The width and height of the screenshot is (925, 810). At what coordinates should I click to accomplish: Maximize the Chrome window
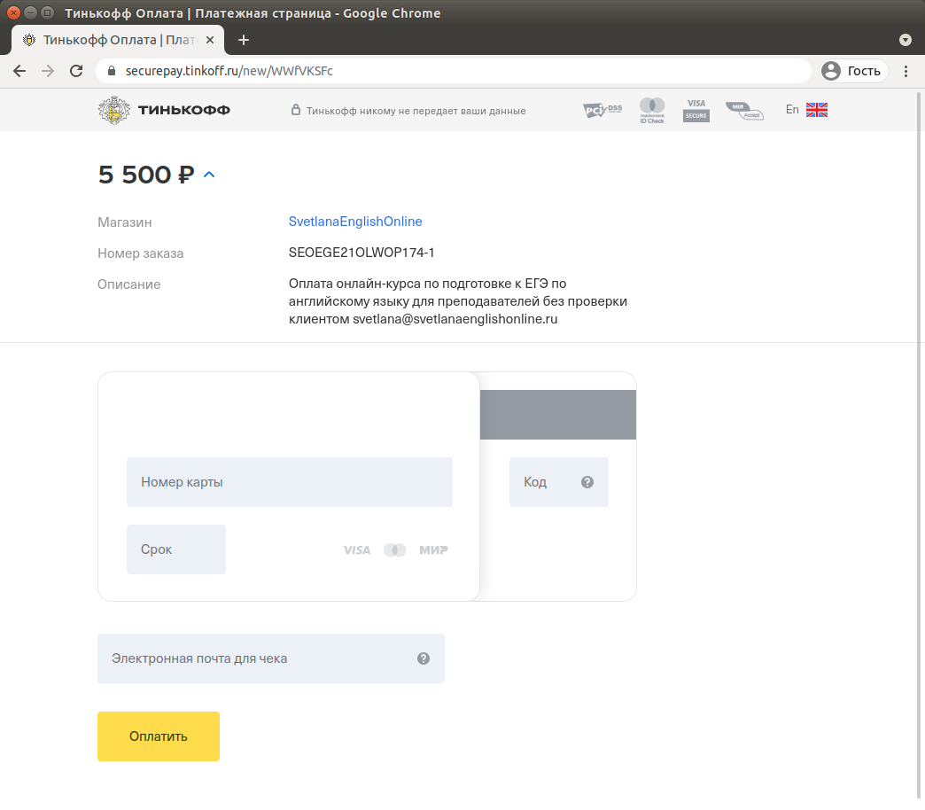(48, 12)
